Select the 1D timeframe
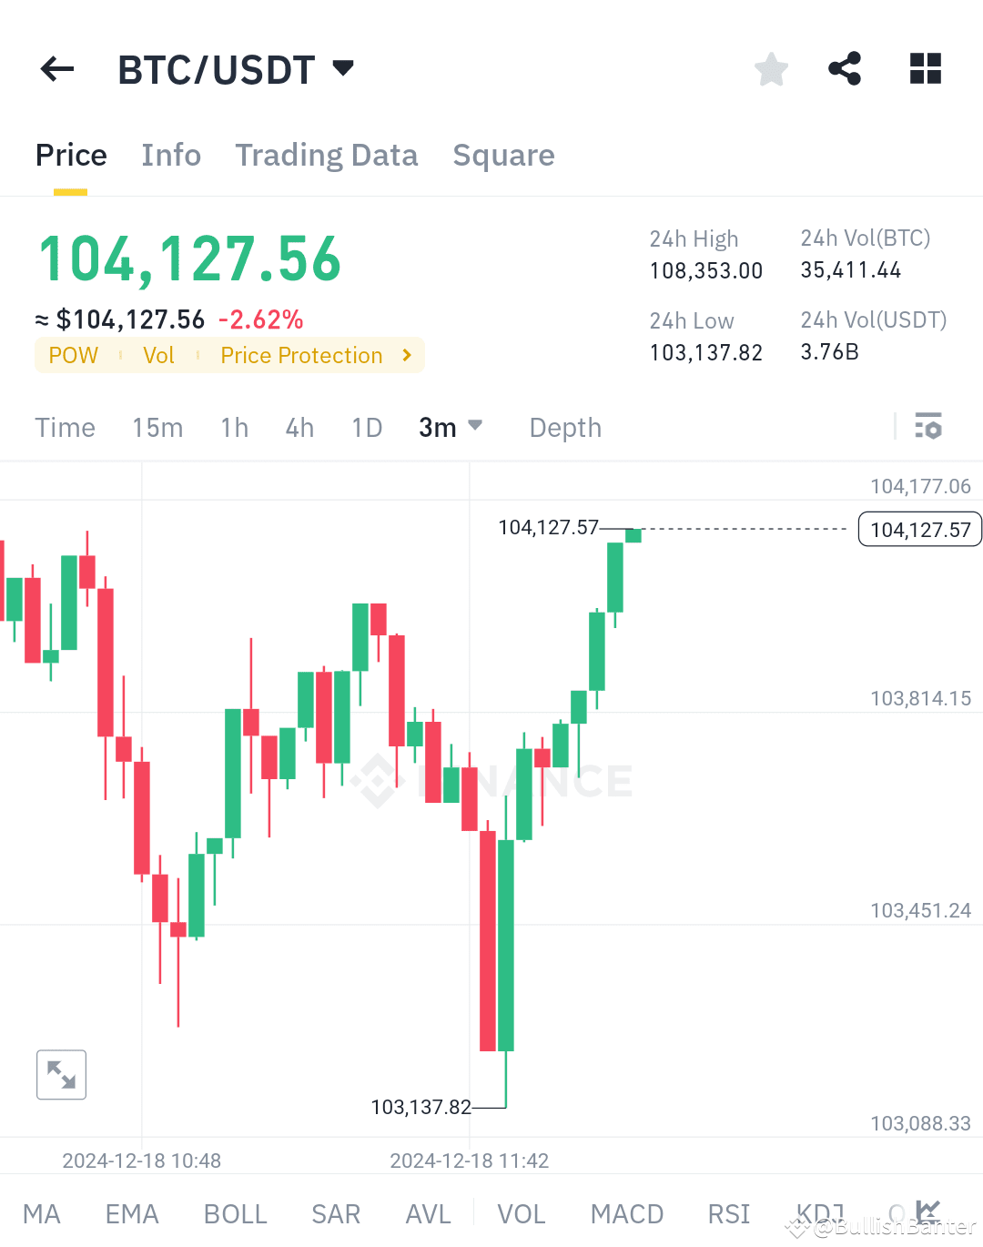983x1247 pixels. (x=367, y=427)
